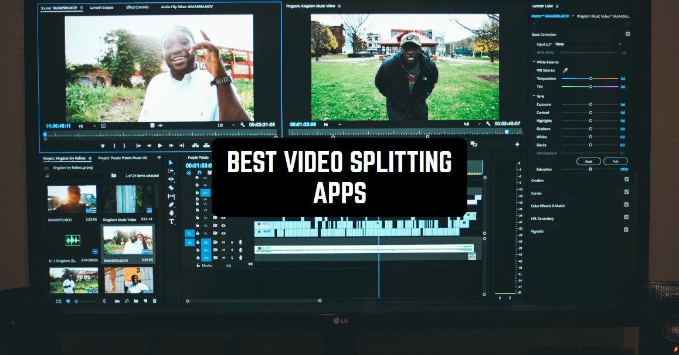Open the Lumetri Scopes tab
This screenshot has width=679, height=355.
coord(102,8)
